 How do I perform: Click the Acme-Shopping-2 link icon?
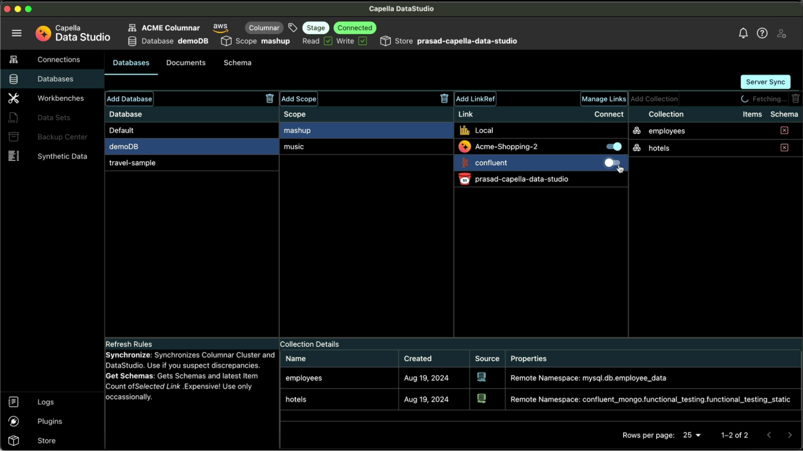tap(464, 147)
